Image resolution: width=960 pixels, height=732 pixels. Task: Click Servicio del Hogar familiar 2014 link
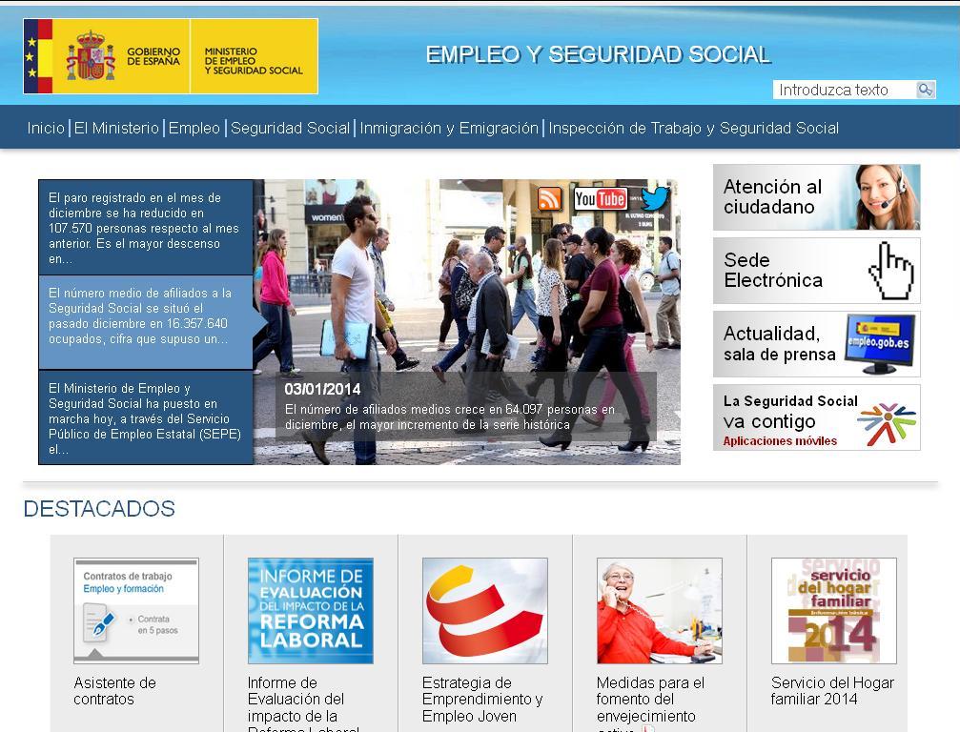(x=832, y=691)
